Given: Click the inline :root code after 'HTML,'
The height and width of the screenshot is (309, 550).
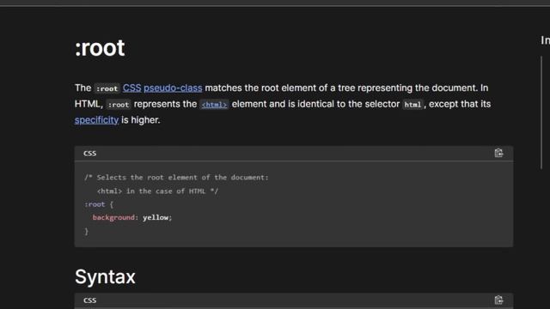Looking at the screenshot, I should 119,105.
